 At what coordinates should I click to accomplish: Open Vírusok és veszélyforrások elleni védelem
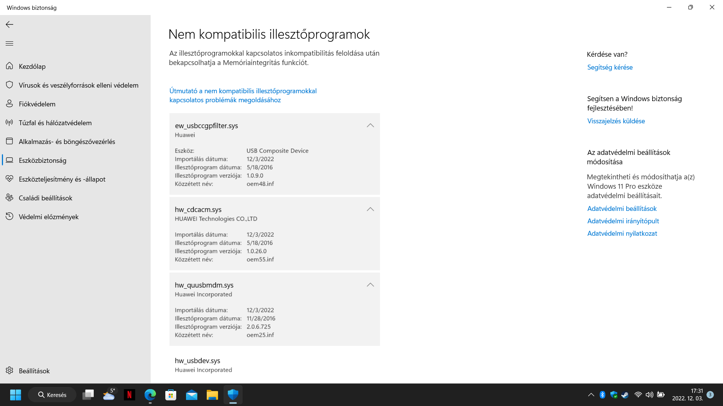[75, 85]
